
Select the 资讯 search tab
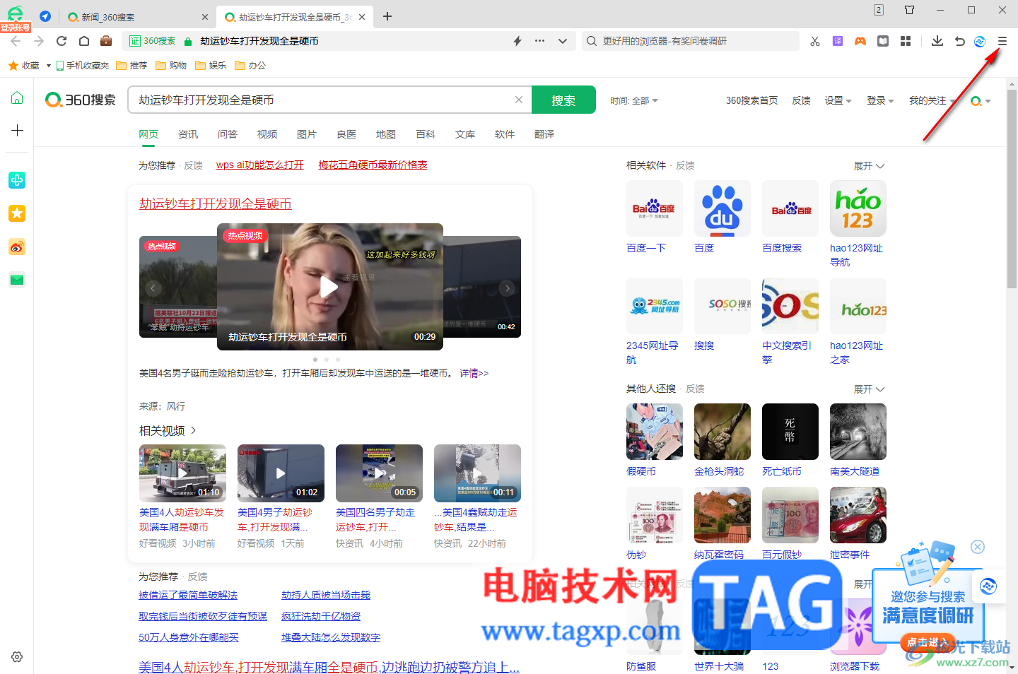188,134
